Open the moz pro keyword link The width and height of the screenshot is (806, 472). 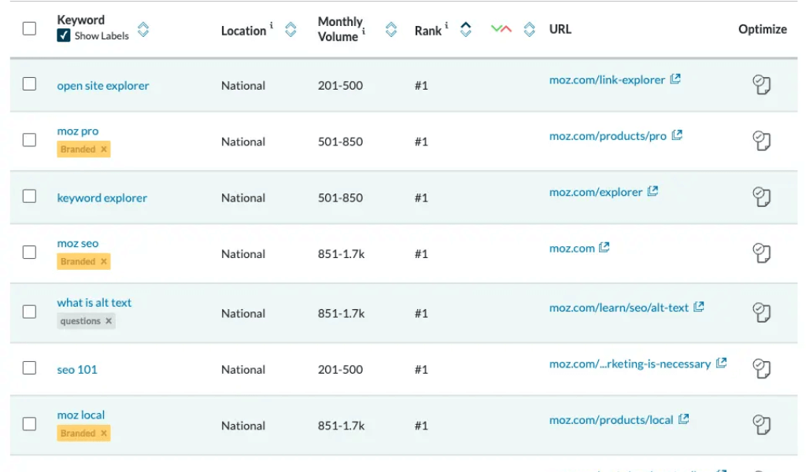[x=78, y=131]
